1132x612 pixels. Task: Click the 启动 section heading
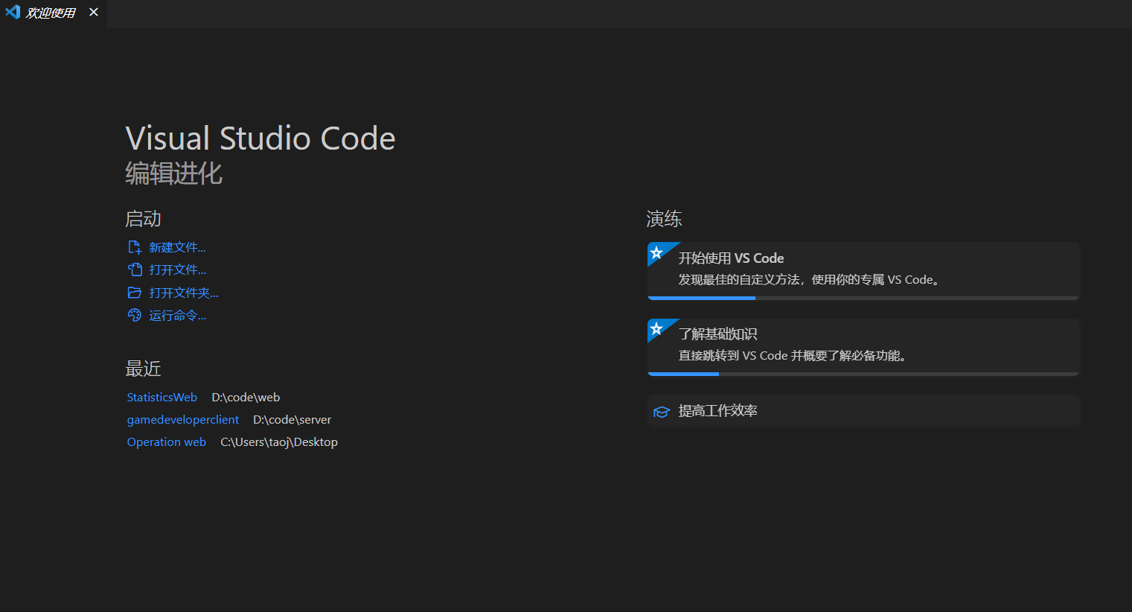143,219
